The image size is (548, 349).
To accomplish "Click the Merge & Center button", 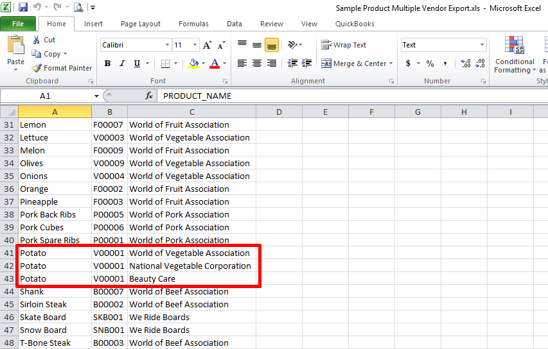I will point(355,64).
